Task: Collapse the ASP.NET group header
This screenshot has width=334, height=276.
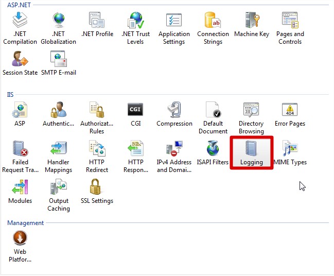Action: click(19, 5)
